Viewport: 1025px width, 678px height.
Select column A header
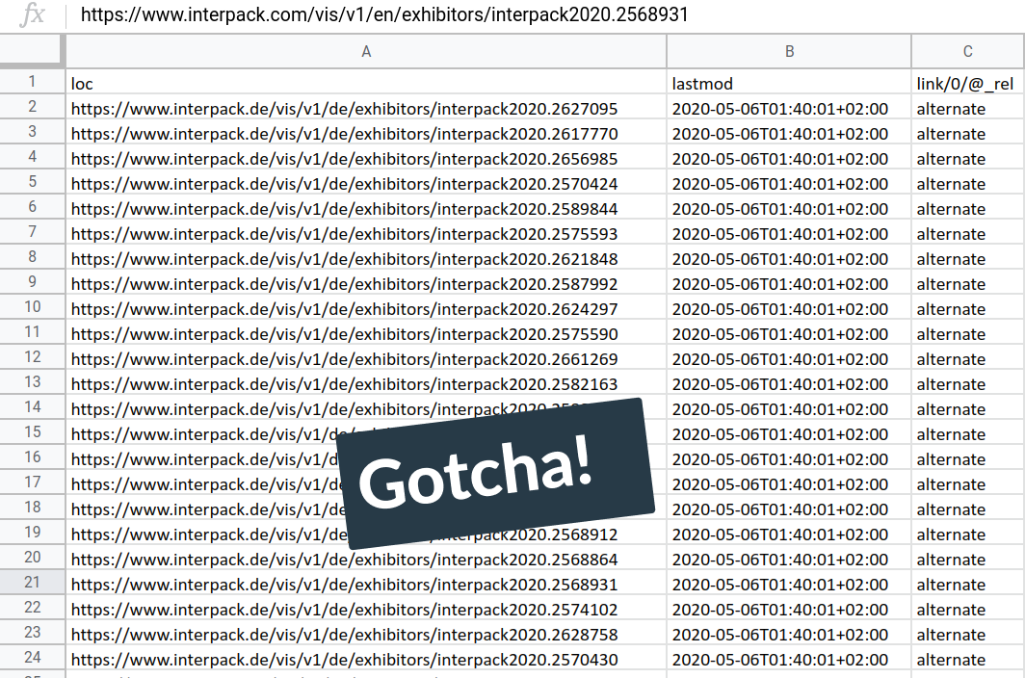366,52
